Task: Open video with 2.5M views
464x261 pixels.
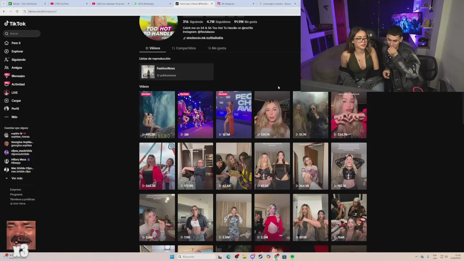Action: click(272, 217)
